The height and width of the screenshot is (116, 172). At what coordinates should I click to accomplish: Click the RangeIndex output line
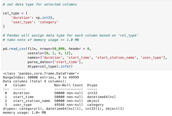click(x=41, y=77)
